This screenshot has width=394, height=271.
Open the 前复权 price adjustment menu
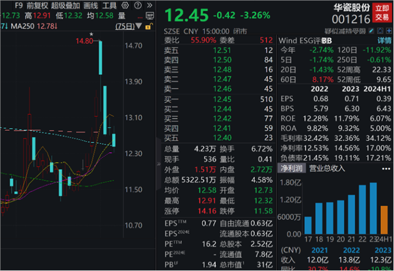[x=28, y=6]
